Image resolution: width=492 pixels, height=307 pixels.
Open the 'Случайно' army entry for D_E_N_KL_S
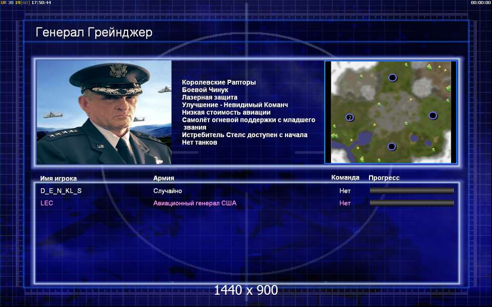pos(168,191)
